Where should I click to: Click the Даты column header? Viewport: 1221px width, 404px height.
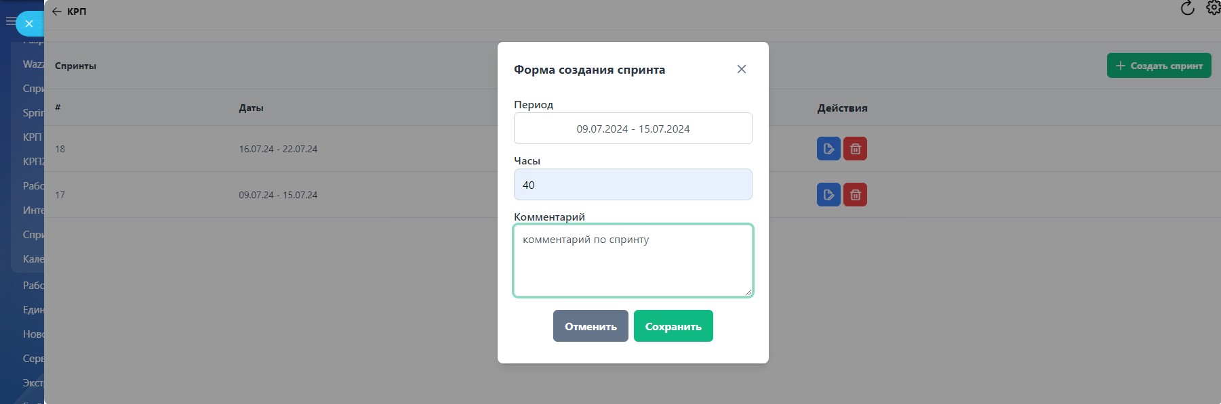(251, 108)
